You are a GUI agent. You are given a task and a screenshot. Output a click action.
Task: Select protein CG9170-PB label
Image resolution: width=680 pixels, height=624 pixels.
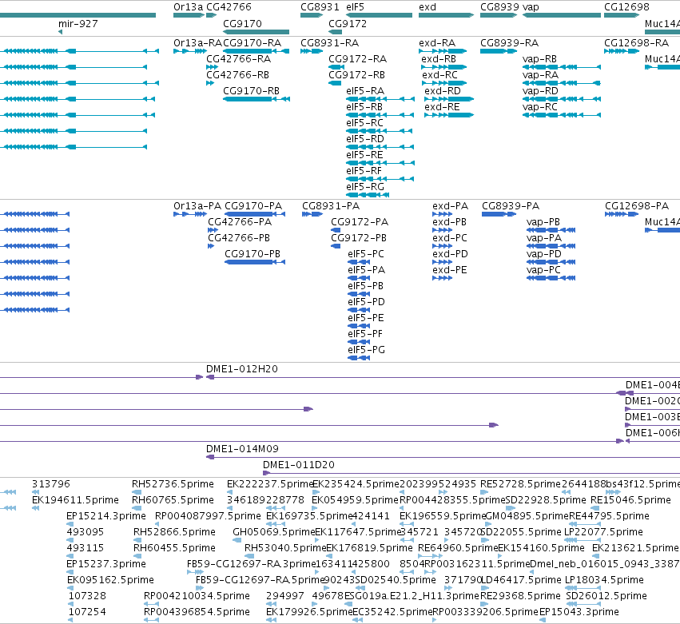tap(253, 254)
